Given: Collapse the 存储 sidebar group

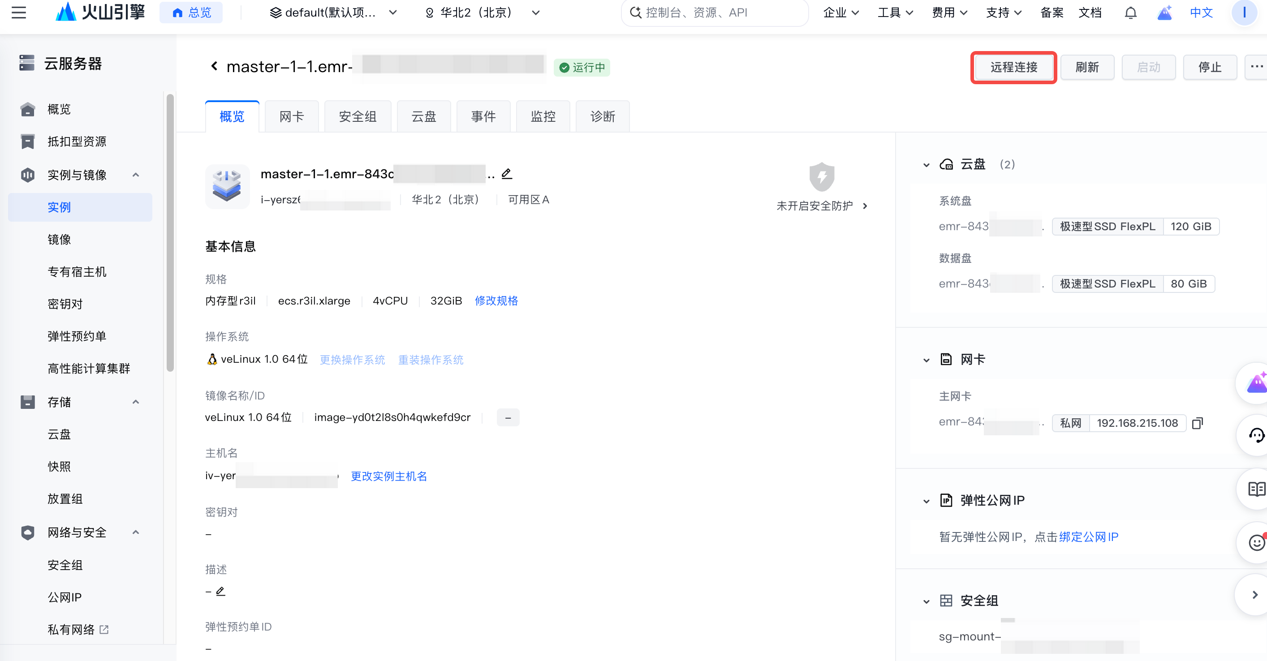Looking at the screenshot, I should pos(136,402).
